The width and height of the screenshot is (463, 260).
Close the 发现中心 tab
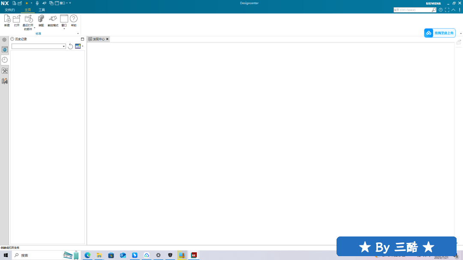click(108, 39)
